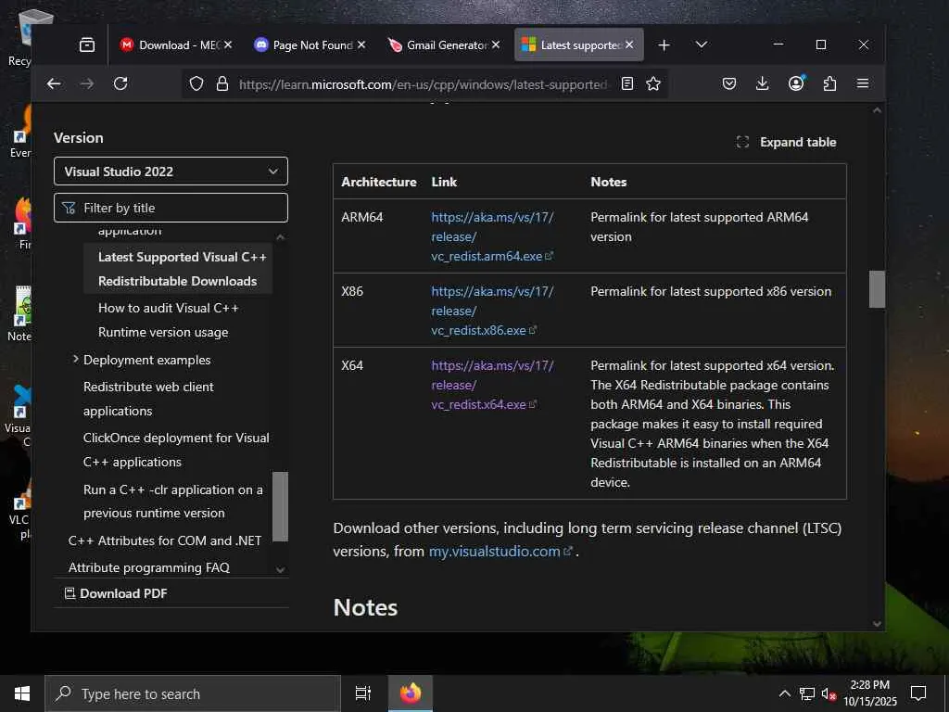The height and width of the screenshot is (712, 949).
Task: Switch to Download - MEGA tab
Action: tap(176, 44)
